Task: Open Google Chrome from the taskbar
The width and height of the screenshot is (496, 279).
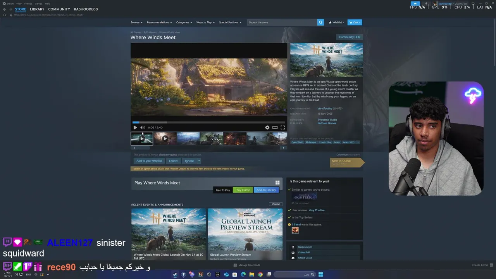Action: (260, 274)
